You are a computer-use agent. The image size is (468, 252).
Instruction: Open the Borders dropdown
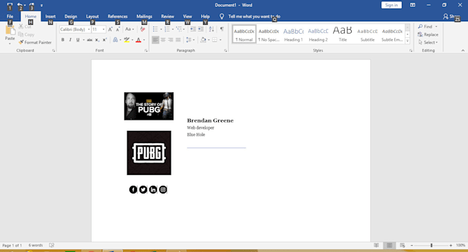(220, 40)
